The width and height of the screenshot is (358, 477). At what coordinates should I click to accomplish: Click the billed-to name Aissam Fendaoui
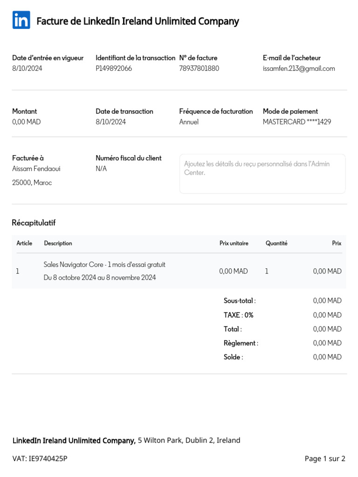[36, 169]
